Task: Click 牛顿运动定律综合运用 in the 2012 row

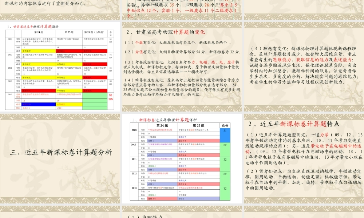Action: coord(158,173)
